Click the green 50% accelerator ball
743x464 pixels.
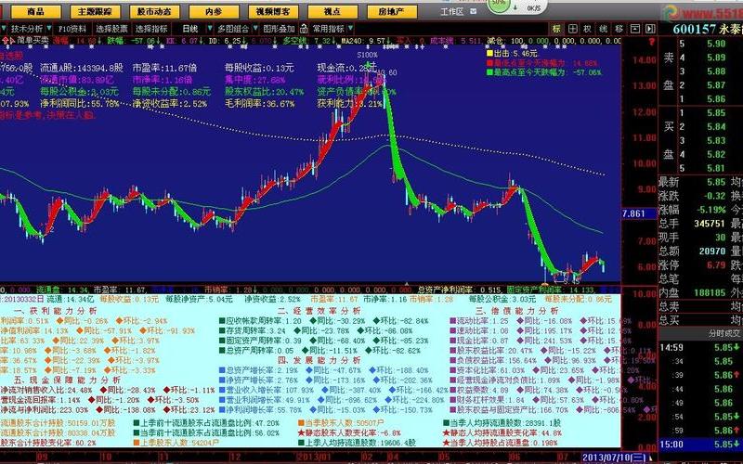[x=498, y=4]
